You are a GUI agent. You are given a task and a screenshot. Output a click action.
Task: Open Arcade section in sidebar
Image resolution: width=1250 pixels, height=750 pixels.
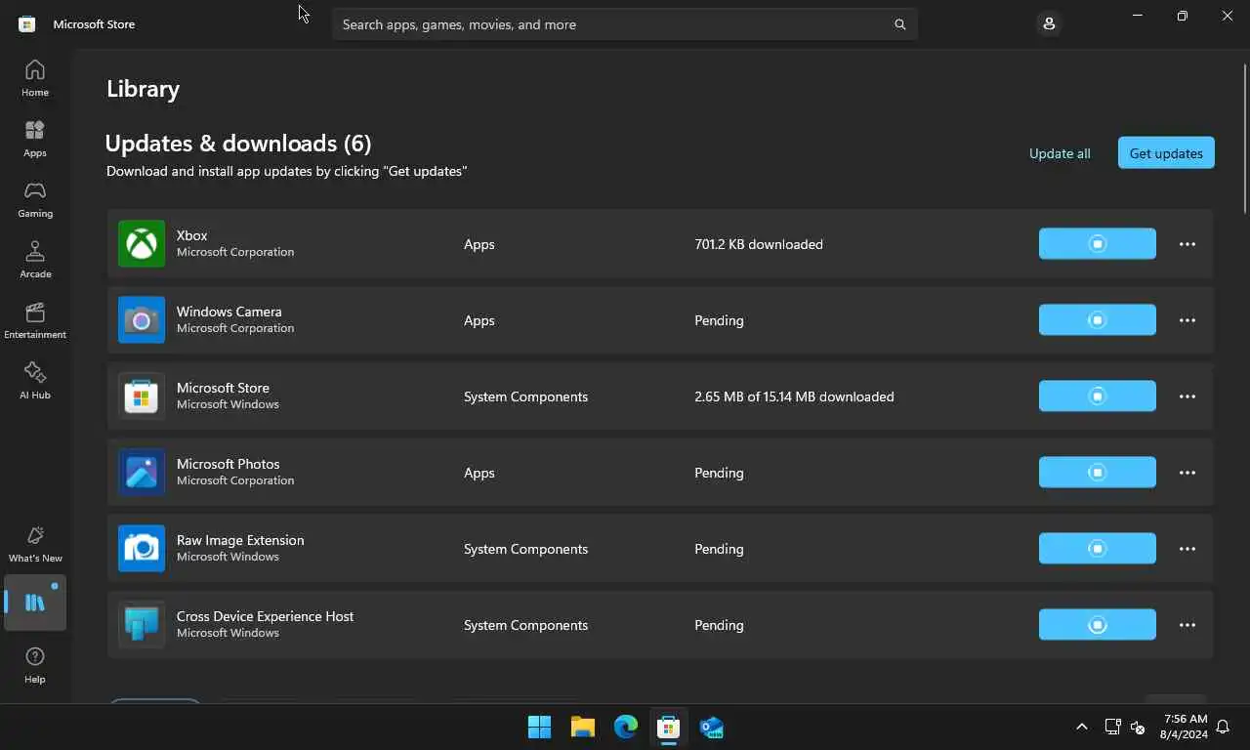[x=34, y=260]
